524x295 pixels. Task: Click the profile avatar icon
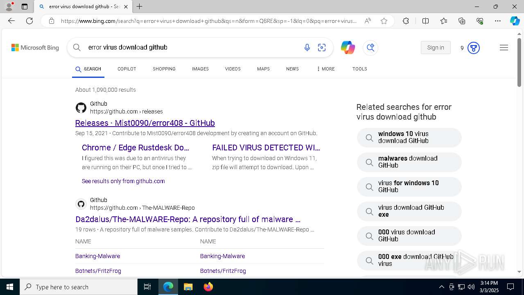click(9, 7)
